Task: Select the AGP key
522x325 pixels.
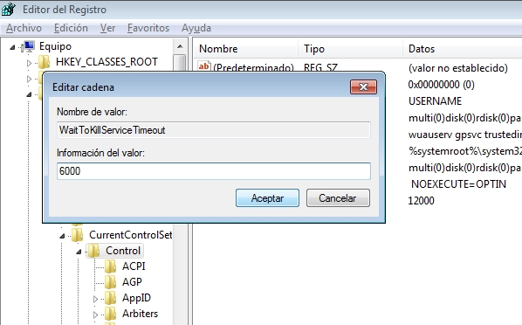Action: point(132,282)
